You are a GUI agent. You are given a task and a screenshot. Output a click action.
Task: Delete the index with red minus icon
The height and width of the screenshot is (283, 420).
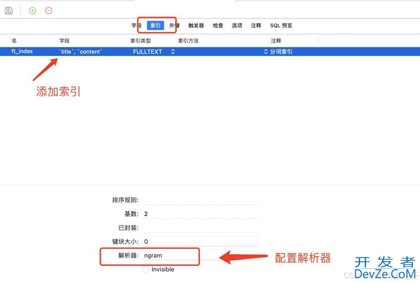click(48, 11)
